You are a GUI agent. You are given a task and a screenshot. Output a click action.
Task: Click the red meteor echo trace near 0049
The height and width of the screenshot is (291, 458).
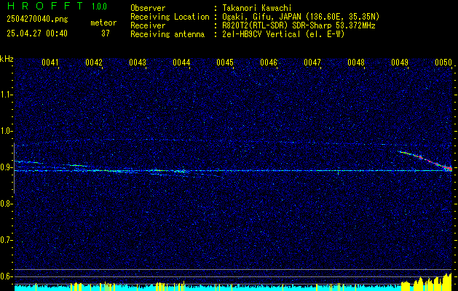click(425, 160)
